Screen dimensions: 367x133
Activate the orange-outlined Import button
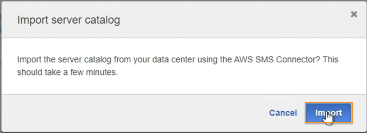click(329, 113)
